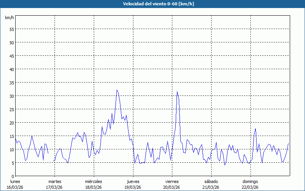Click the 40 label on the y-axis
The height and width of the screenshot is (191, 305).
(11, 69)
